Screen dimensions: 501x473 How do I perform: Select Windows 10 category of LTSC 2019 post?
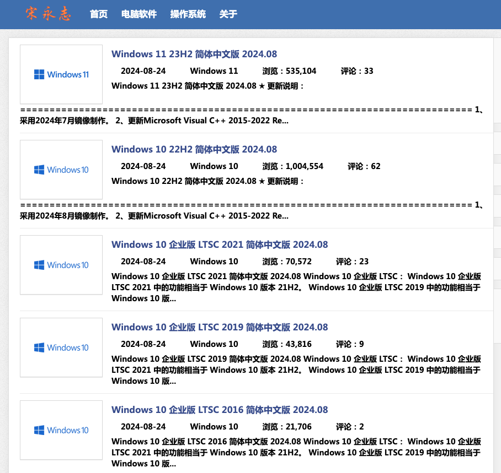214,344
